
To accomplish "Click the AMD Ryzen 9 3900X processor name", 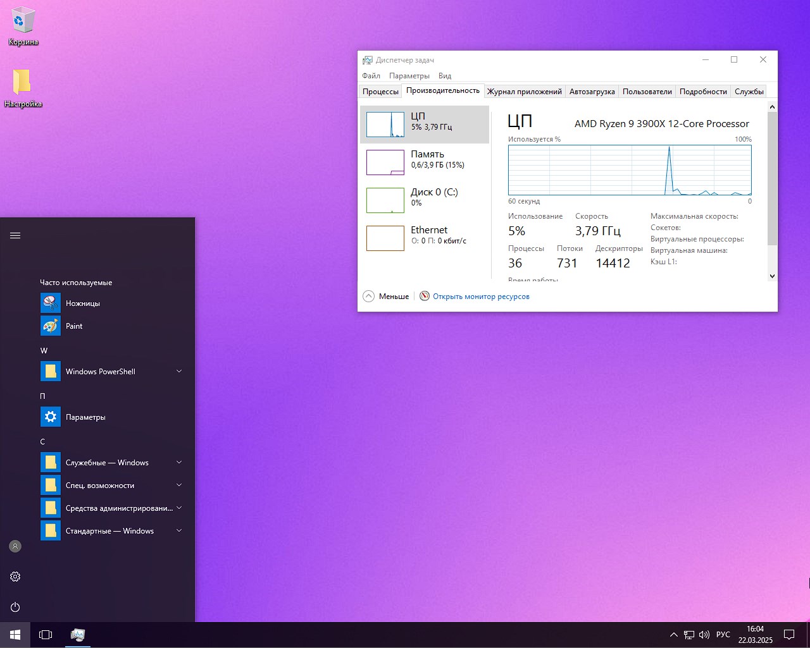I will tap(662, 124).
